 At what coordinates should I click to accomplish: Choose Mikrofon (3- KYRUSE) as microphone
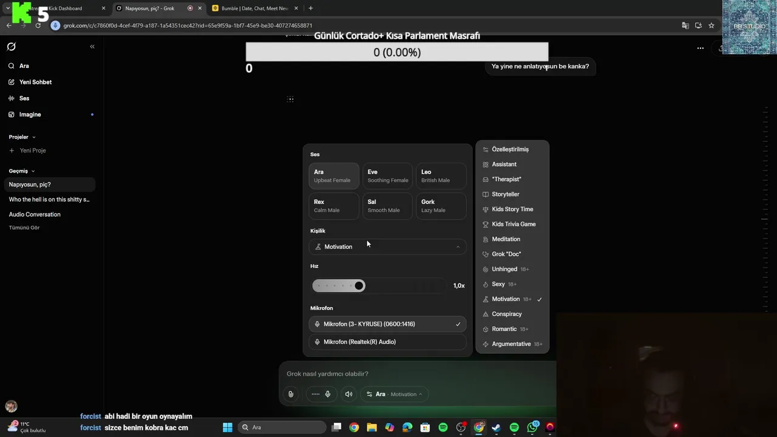(387, 324)
